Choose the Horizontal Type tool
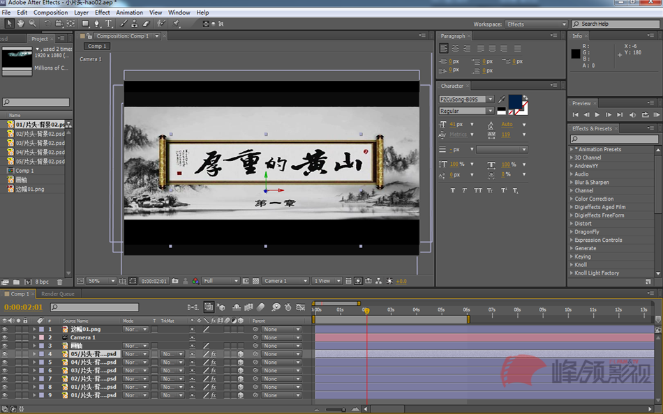 click(109, 24)
